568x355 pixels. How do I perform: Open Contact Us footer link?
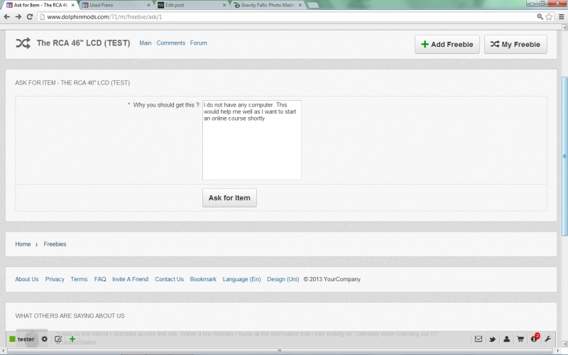tap(169, 279)
